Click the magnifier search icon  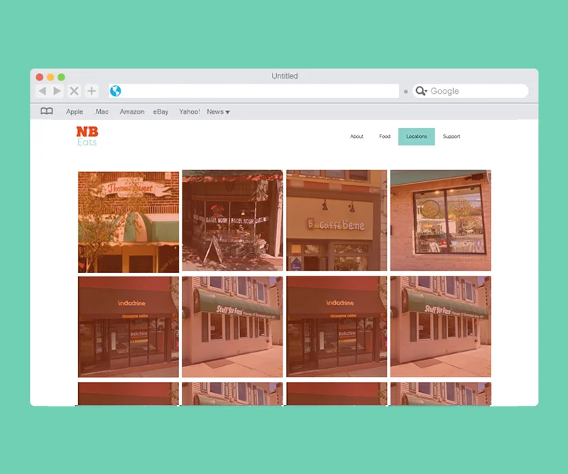point(420,91)
